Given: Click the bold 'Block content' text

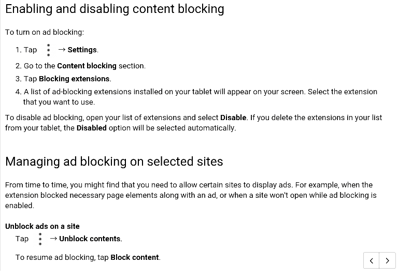Looking at the screenshot, I should pos(135,257).
